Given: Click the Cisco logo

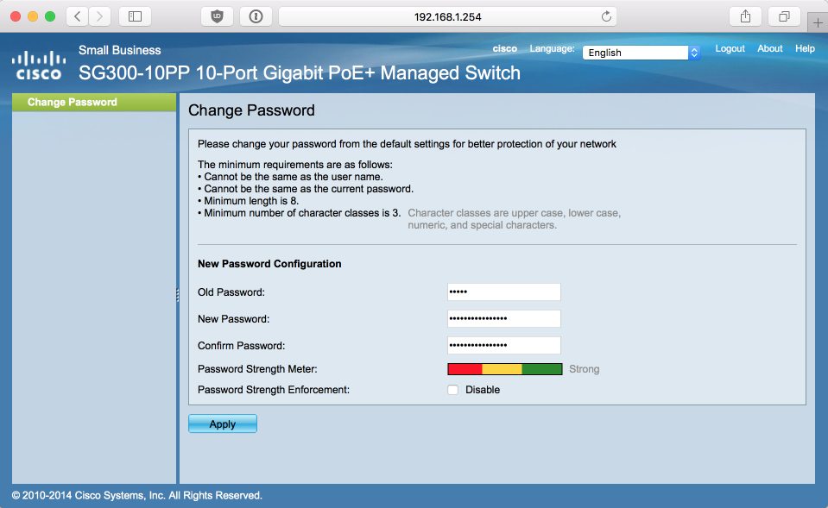Looking at the screenshot, I should (x=39, y=66).
